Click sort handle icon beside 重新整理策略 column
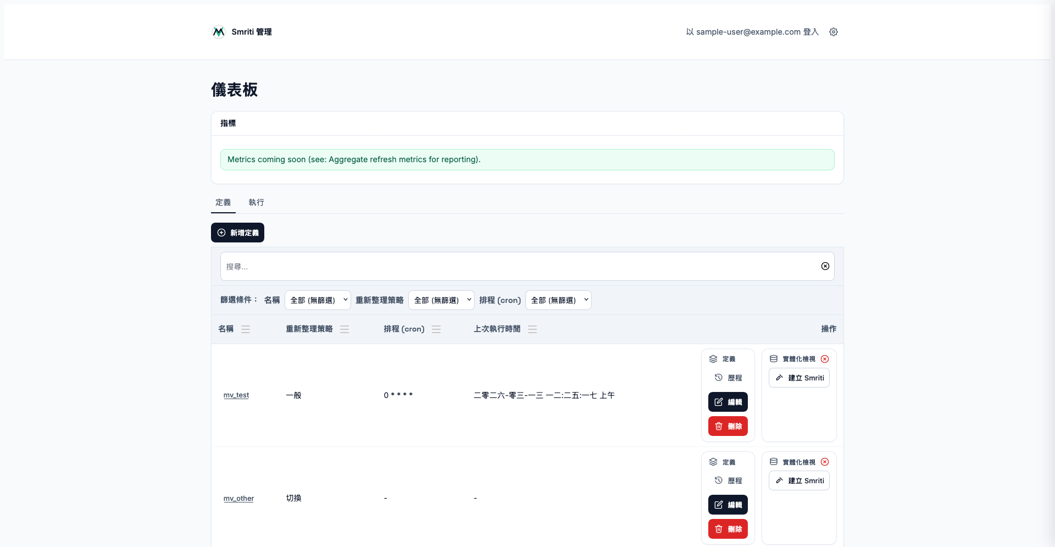This screenshot has width=1055, height=547. (x=345, y=329)
